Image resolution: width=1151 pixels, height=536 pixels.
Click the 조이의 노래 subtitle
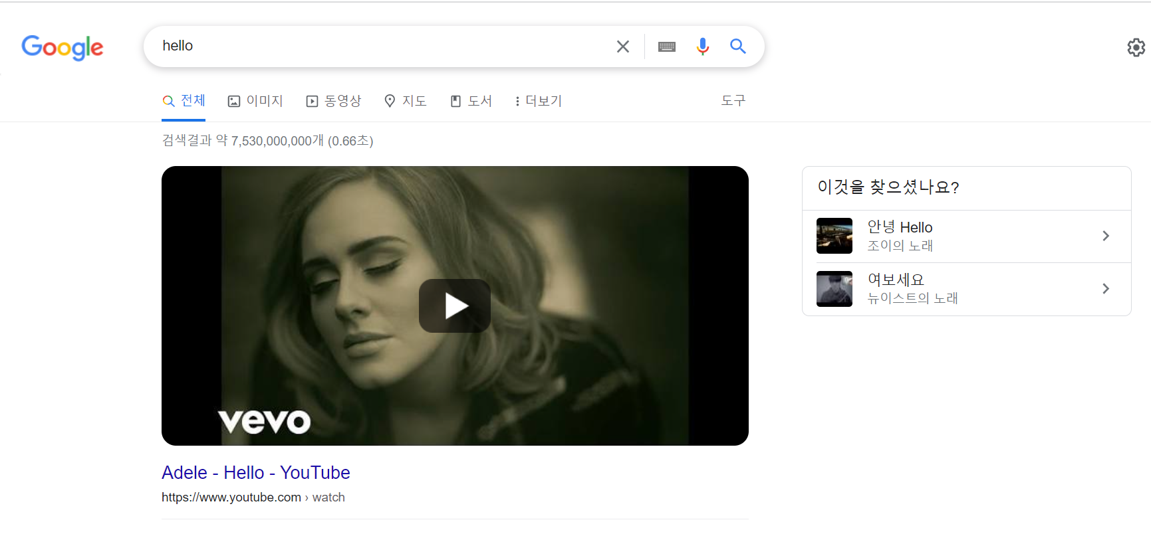tap(900, 246)
